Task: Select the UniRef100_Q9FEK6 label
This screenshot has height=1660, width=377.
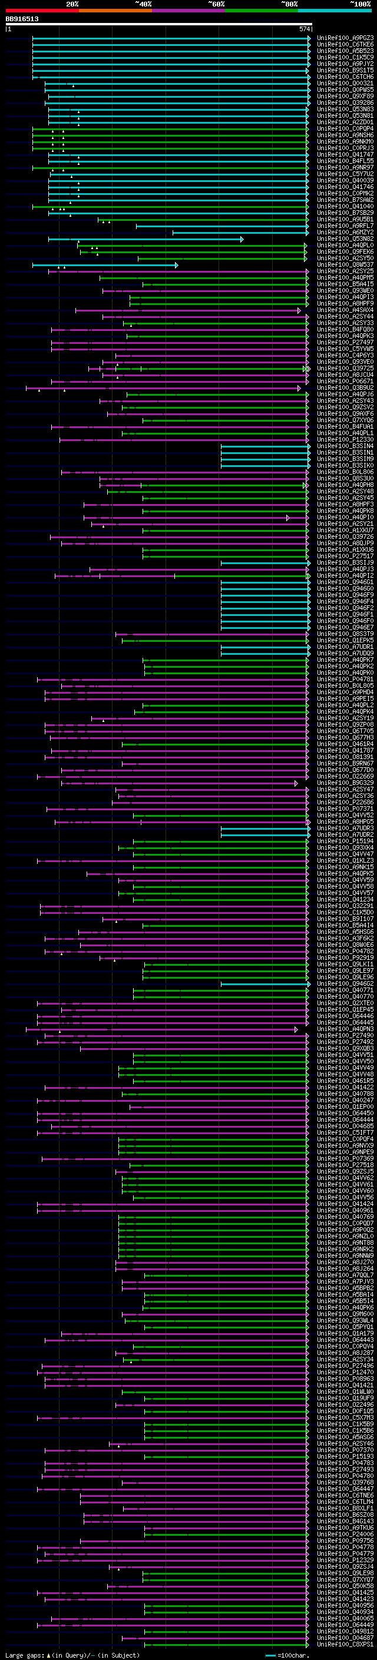Action: [345, 252]
